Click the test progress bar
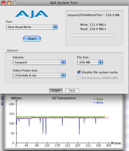 [x=93, y=35]
